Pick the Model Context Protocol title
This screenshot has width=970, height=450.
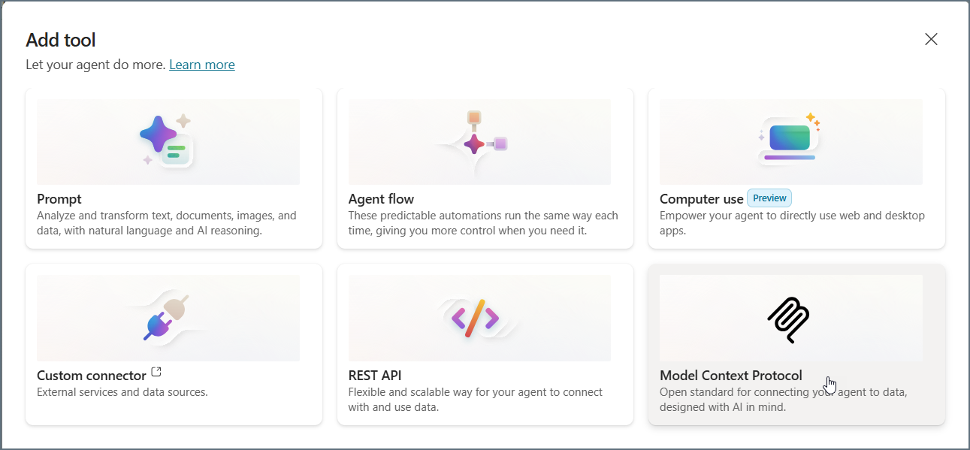[730, 376]
